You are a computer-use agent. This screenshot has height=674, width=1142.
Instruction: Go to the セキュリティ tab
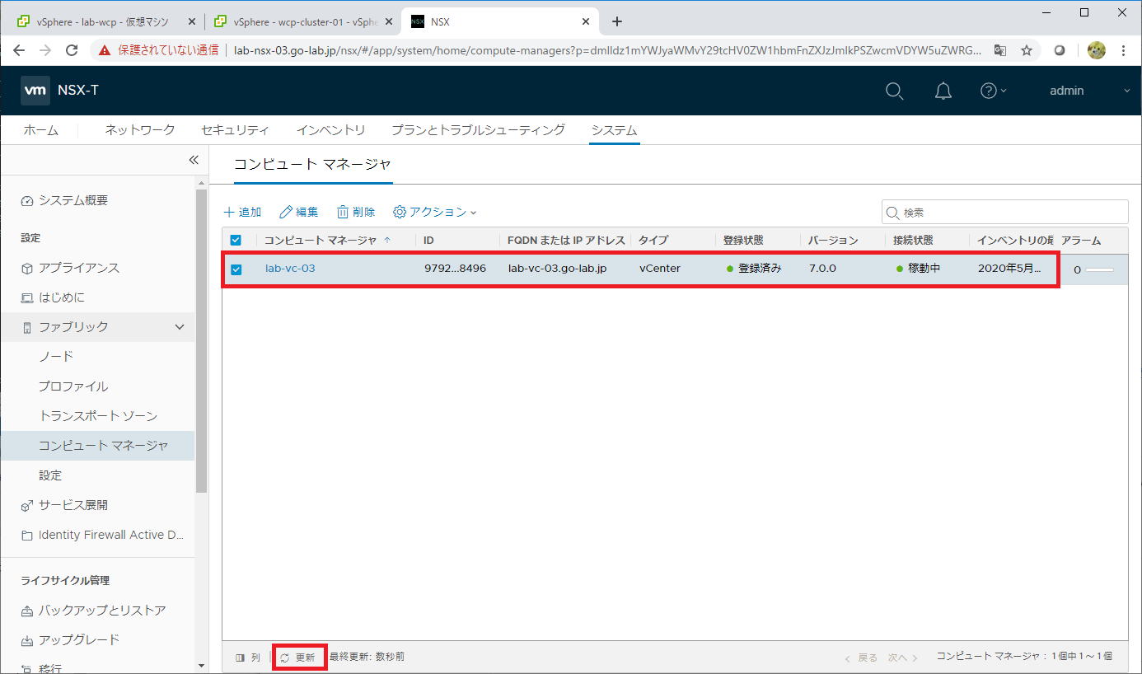(235, 130)
